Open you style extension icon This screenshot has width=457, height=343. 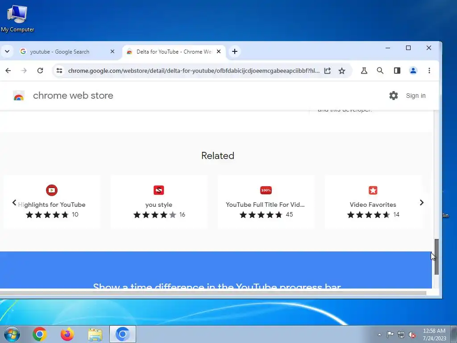click(159, 190)
